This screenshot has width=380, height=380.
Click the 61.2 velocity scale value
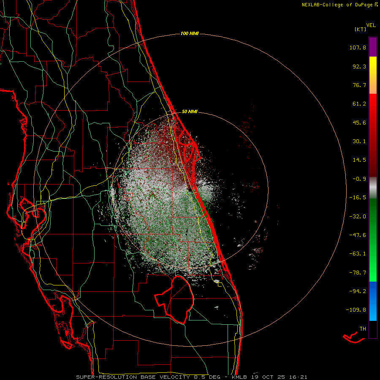(359, 104)
